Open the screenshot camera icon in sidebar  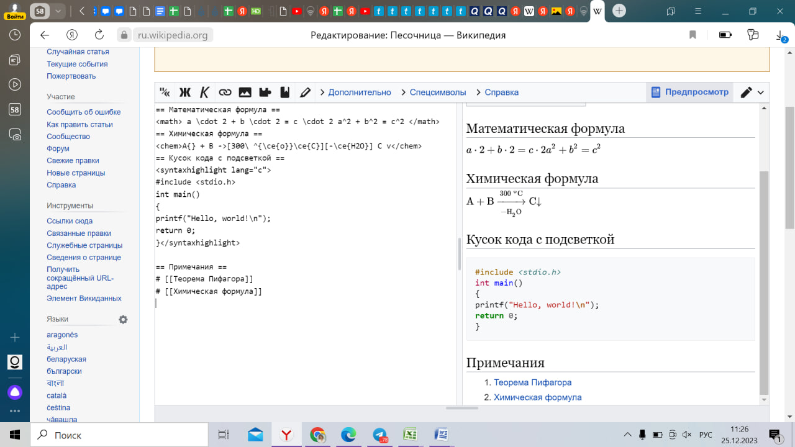tap(15, 134)
